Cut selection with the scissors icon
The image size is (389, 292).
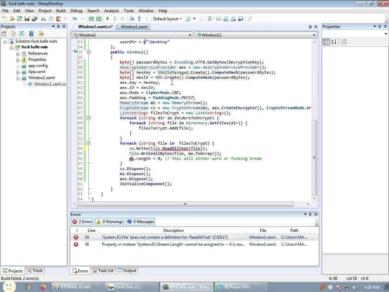(x=44, y=19)
